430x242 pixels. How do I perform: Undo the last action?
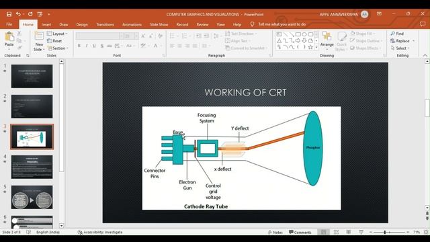[x=18, y=14]
